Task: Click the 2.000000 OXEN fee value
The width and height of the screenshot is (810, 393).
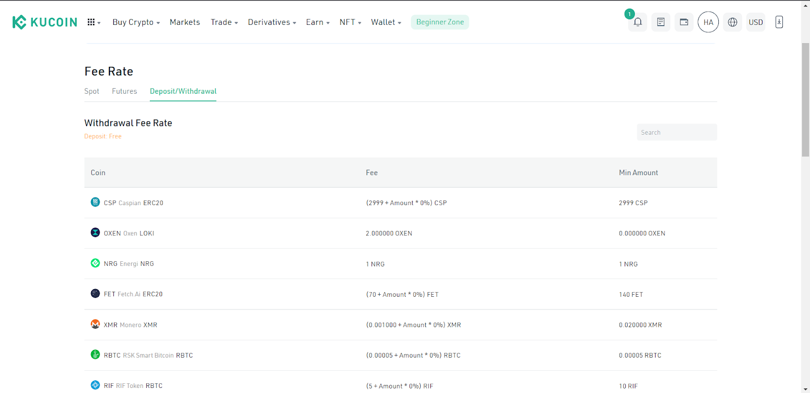Action: [x=389, y=233]
